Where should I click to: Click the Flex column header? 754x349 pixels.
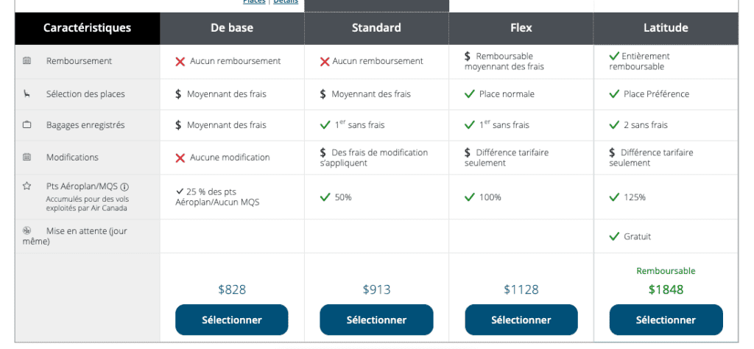point(521,28)
